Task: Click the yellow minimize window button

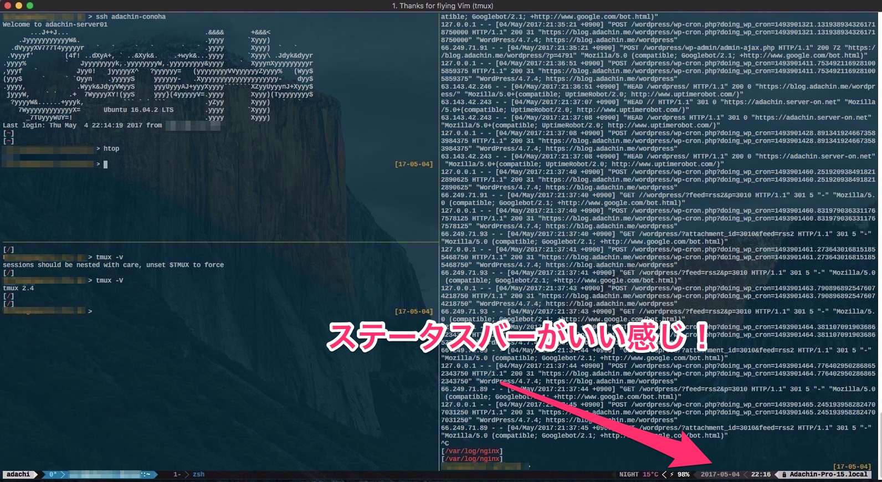Action: click(18, 6)
